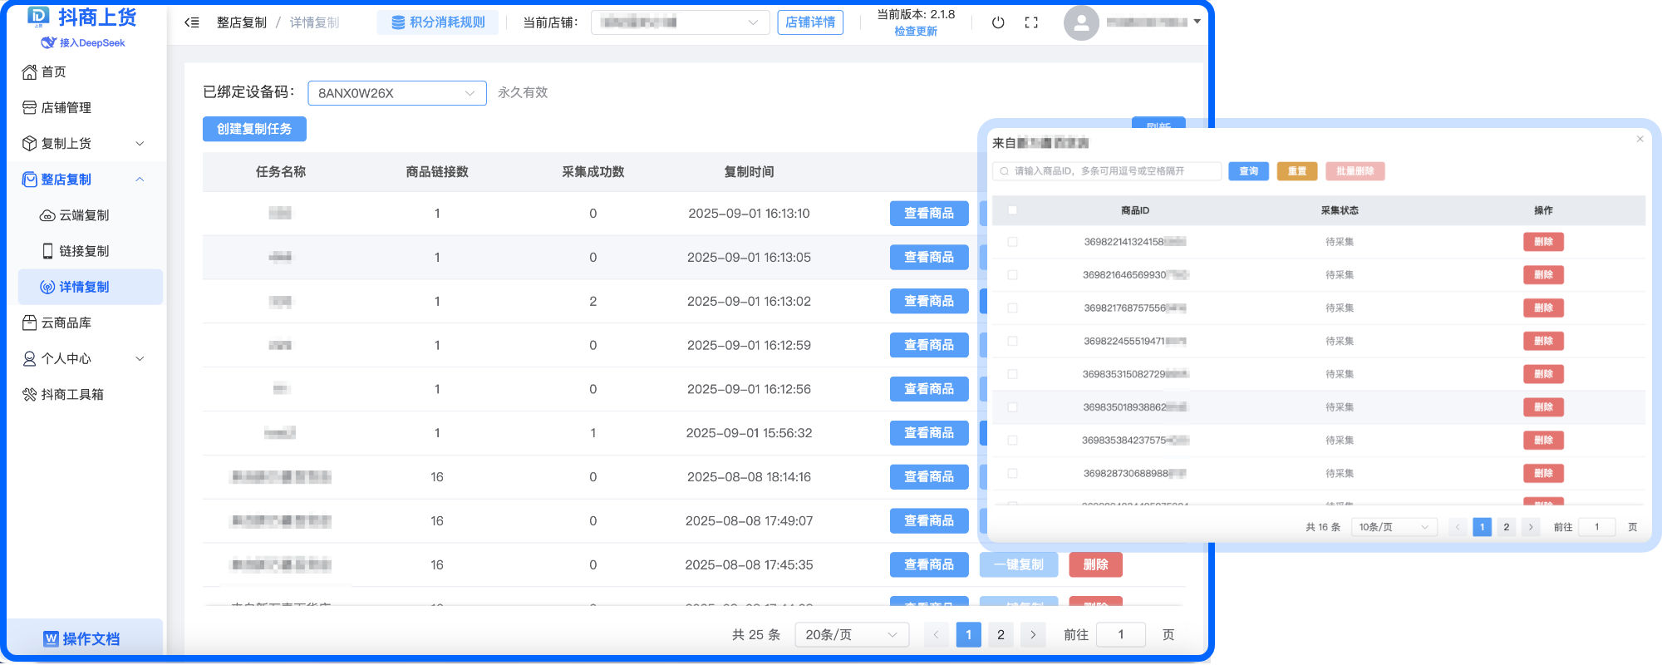1662x665 pixels.
Task: Open the bound device code dropdown
Action: [396, 93]
